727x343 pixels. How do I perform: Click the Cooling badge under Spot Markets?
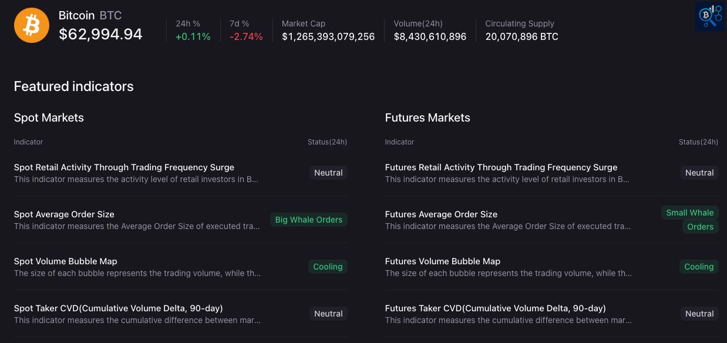(328, 267)
